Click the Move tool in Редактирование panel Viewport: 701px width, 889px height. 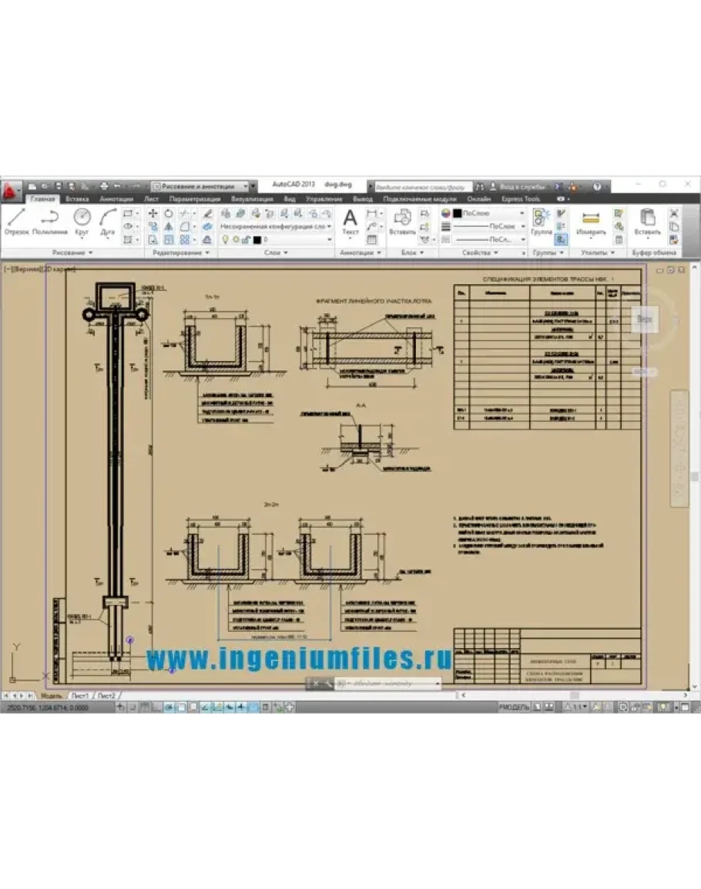coord(153,213)
